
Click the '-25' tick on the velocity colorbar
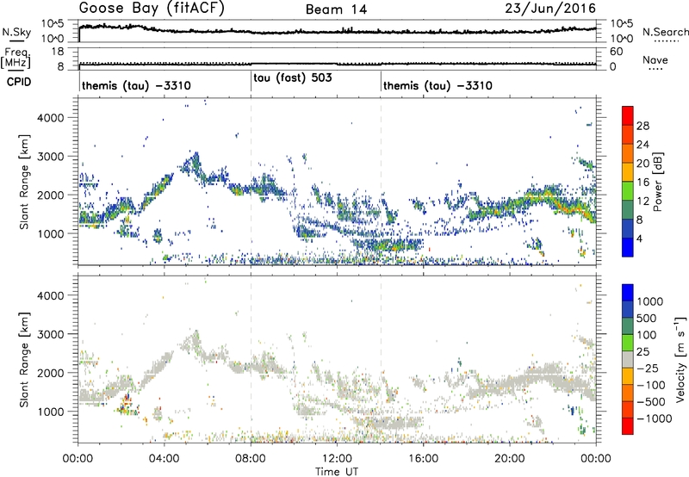647,368
